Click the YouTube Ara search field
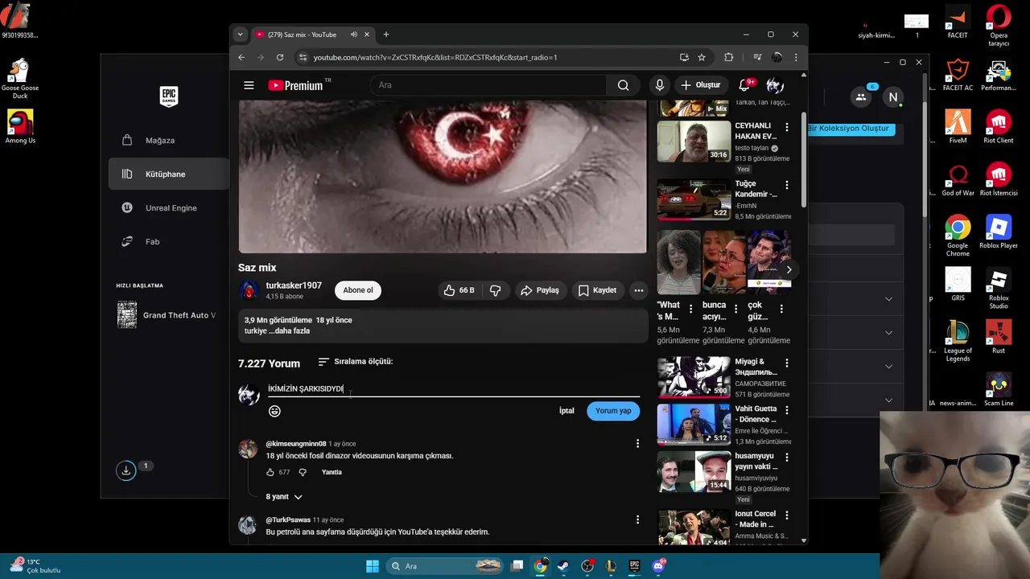The image size is (1030, 579). pyautogui.click(x=489, y=85)
